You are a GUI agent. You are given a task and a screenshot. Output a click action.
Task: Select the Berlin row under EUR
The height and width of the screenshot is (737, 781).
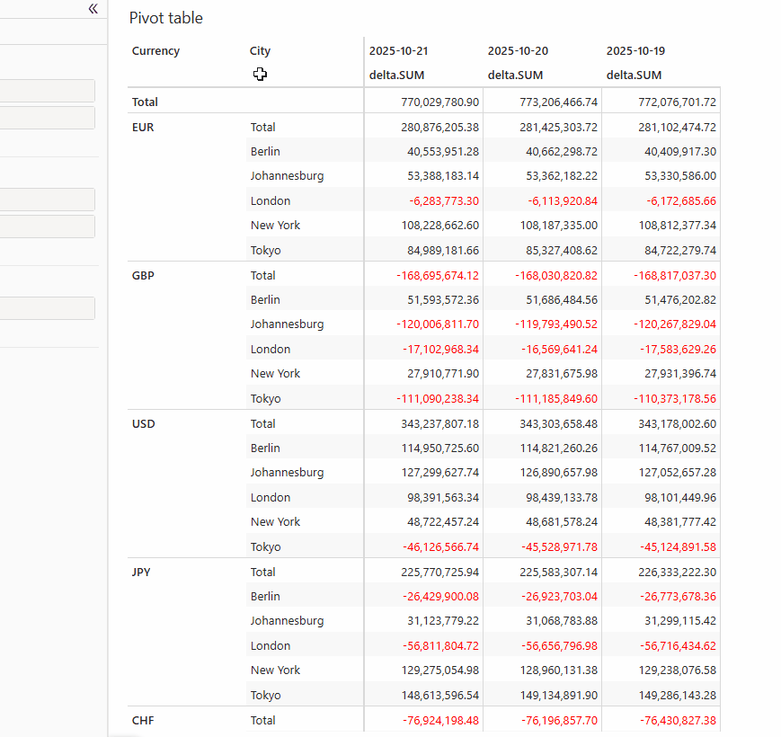point(265,151)
